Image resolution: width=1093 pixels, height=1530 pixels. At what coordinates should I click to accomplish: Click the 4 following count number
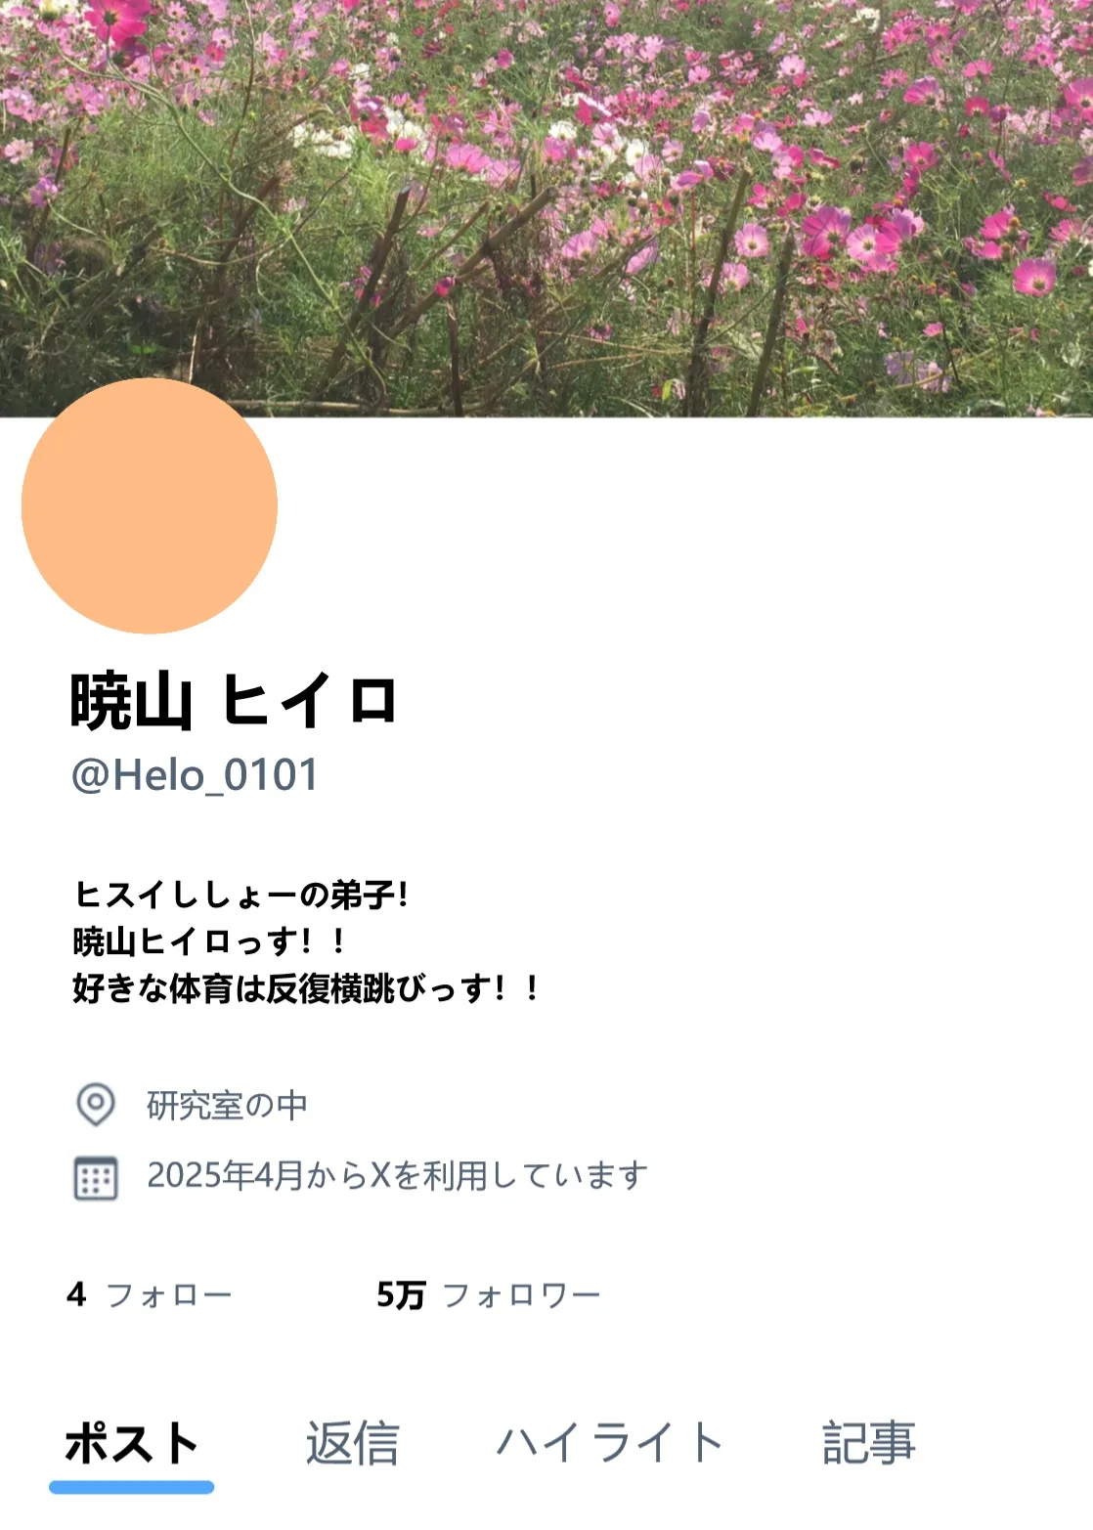point(76,1294)
